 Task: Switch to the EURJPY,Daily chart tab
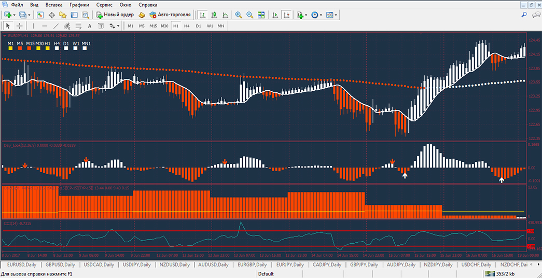tap(289, 265)
